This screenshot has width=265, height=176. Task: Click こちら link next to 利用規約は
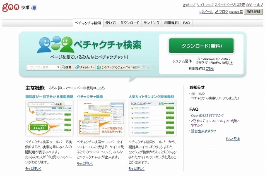[210, 69]
